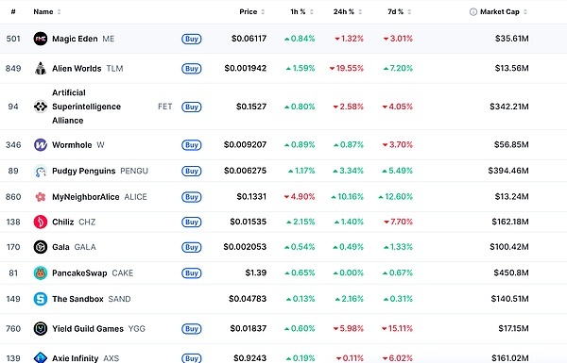567x363 pixels.
Task: Sort the list by Name header
Action: pos(47,12)
